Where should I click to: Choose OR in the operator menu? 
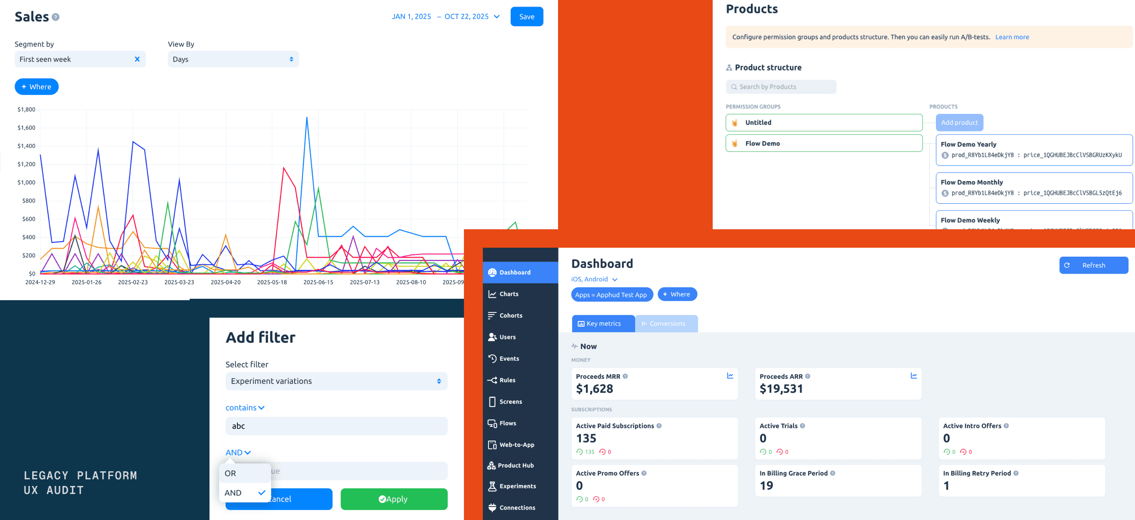(244, 473)
